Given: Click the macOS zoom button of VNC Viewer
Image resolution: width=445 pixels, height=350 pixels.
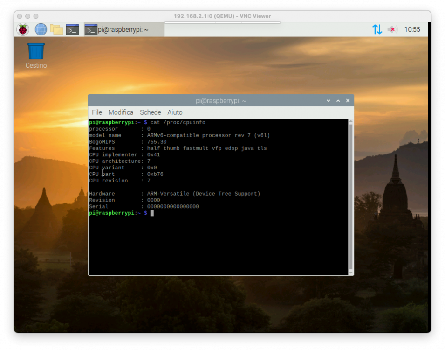Looking at the screenshot, I should [x=36, y=16].
